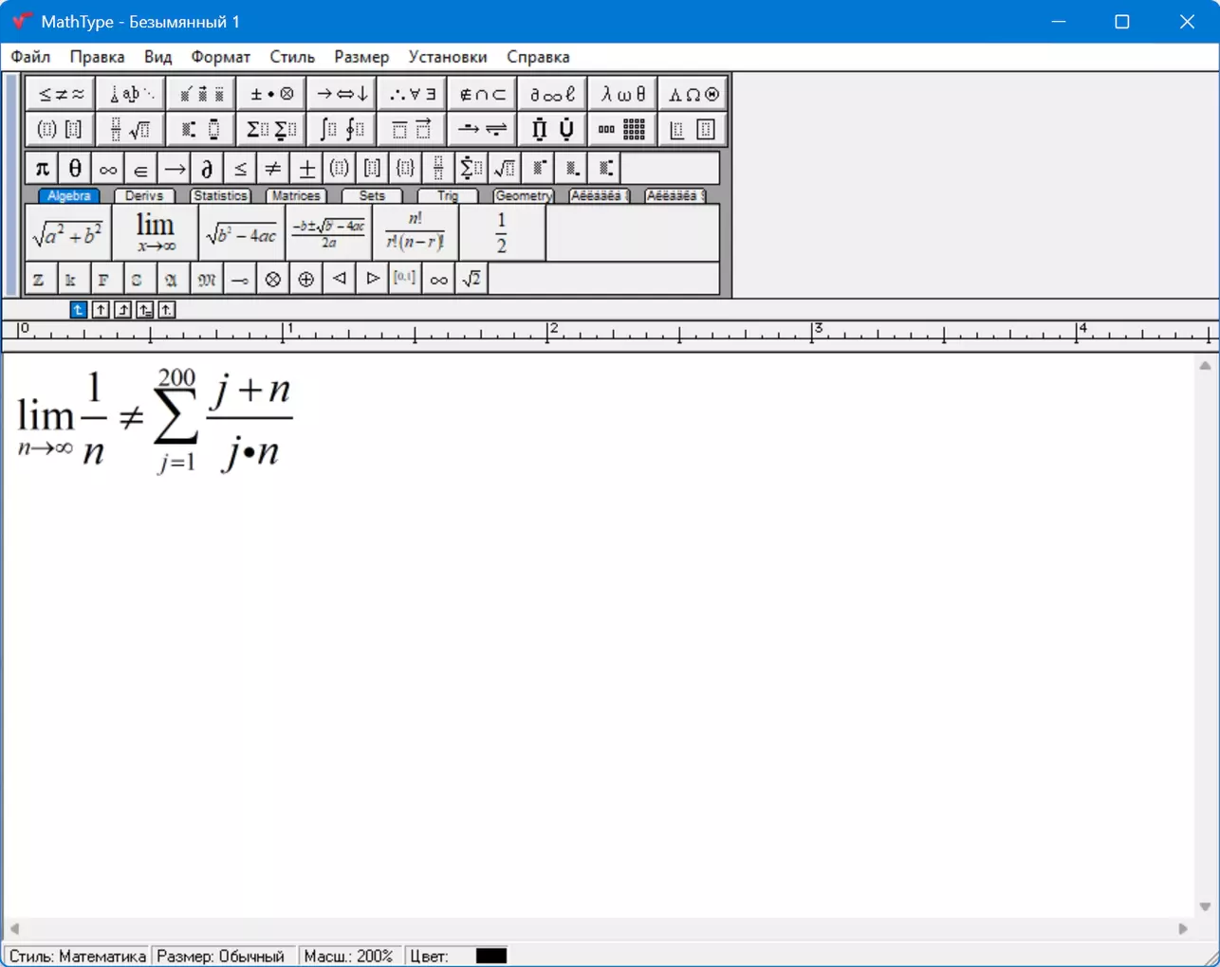
Task: Open the Greek uppercase letters palette (Λ Ω)
Action: (693, 94)
